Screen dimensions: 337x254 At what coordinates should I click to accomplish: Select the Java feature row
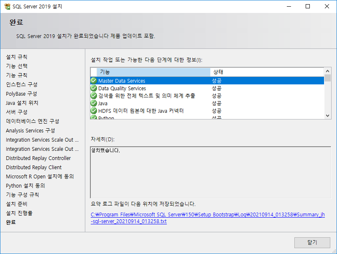click(x=207, y=103)
